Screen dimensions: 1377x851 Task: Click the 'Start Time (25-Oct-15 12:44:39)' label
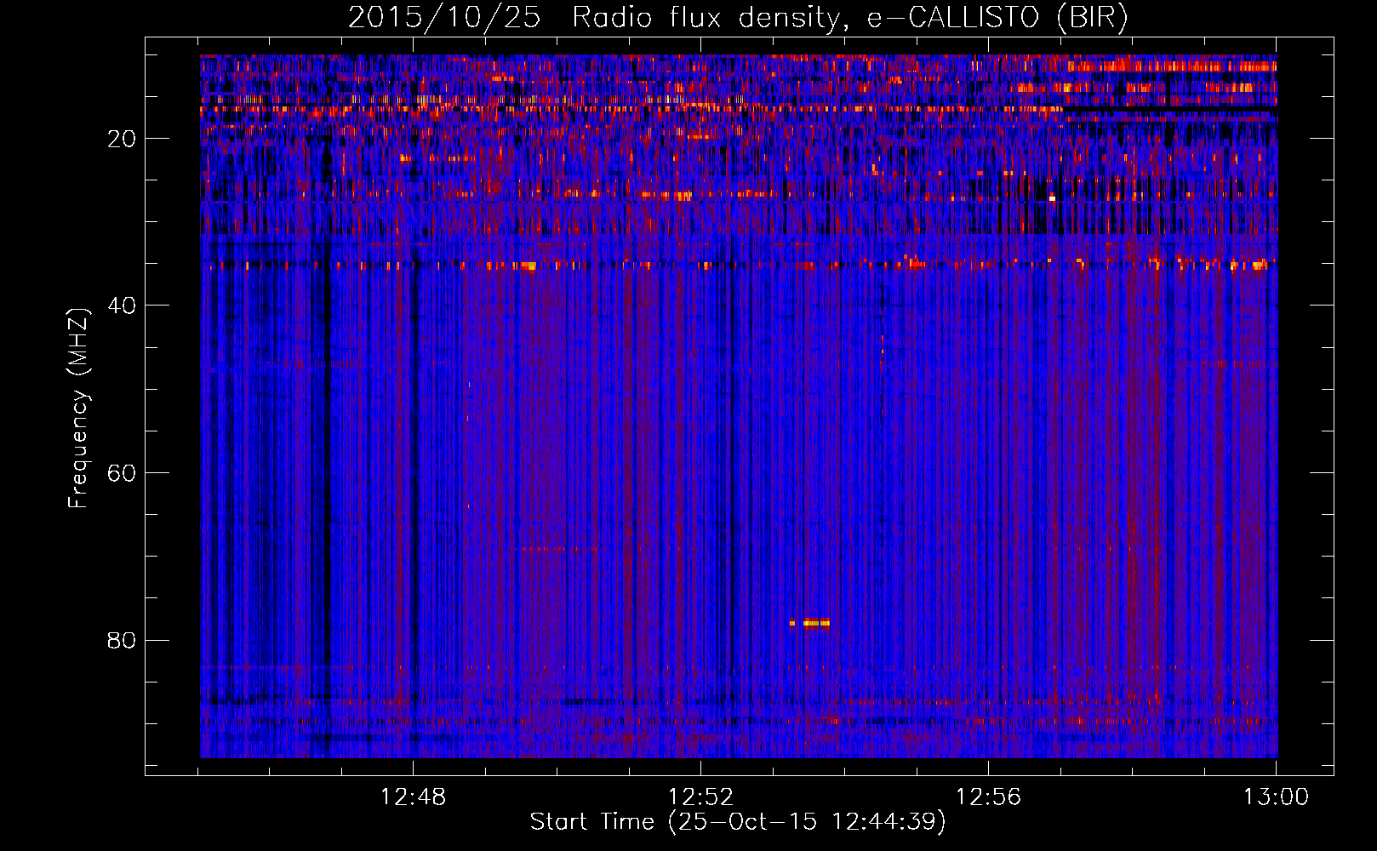[738, 822]
